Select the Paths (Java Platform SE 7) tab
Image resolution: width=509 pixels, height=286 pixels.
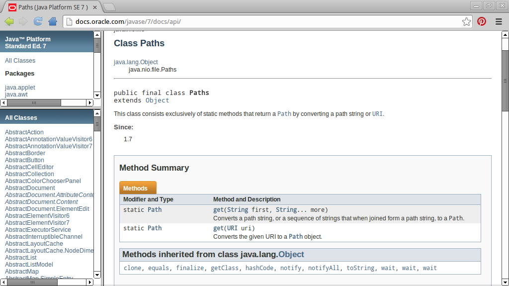click(53, 7)
